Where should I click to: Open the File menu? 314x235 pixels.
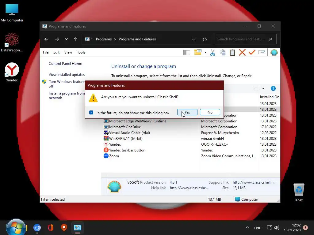46,52
